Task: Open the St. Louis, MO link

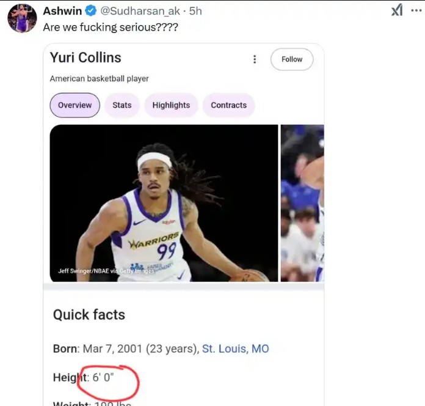Action: (235, 349)
